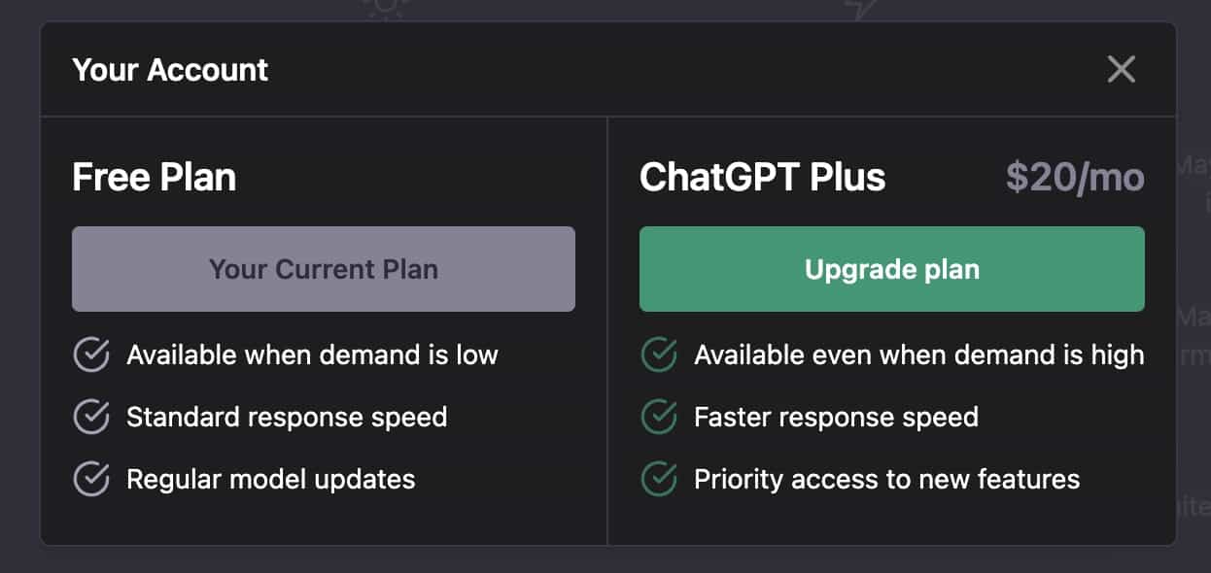The width and height of the screenshot is (1211, 573).
Task: Select the checkmark near 'Regular model updates'
Action: point(90,479)
